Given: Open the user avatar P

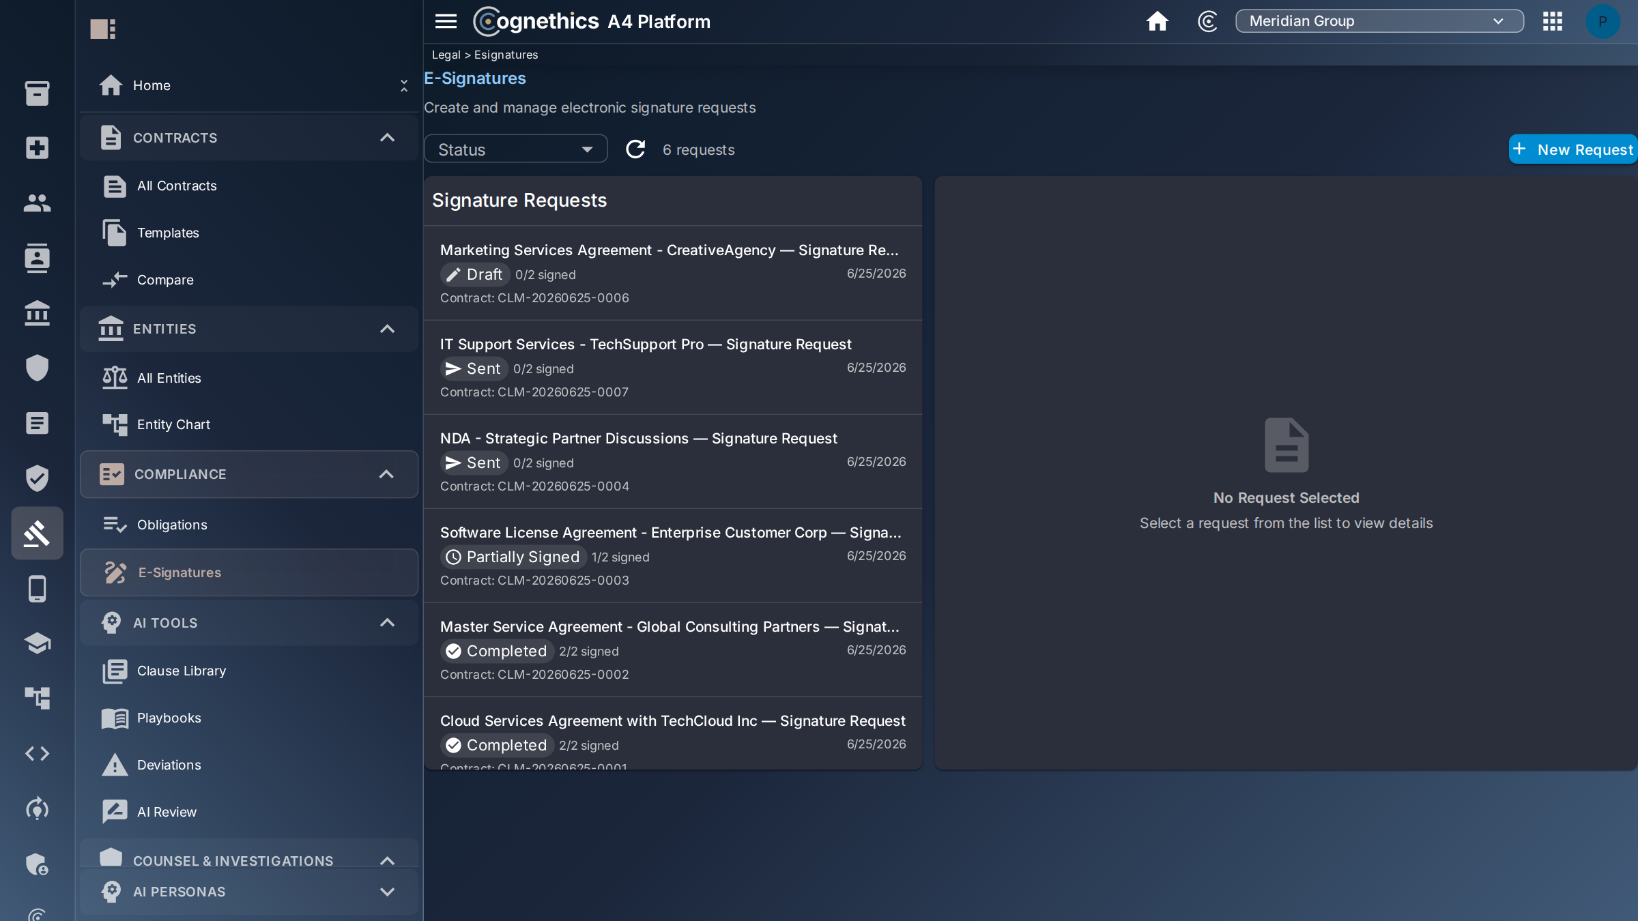Looking at the screenshot, I should pyautogui.click(x=1602, y=21).
